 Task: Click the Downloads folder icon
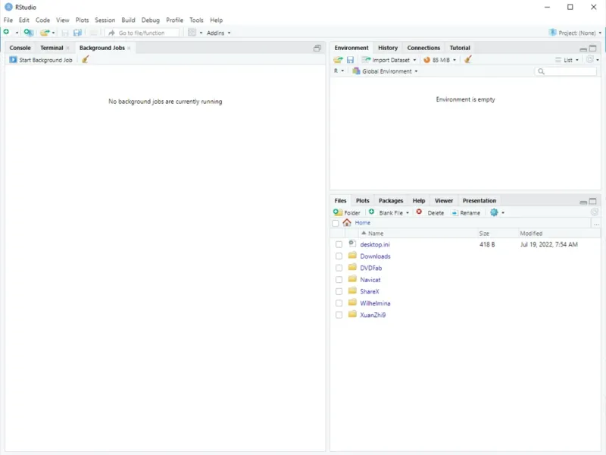click(x=352, y=256)
